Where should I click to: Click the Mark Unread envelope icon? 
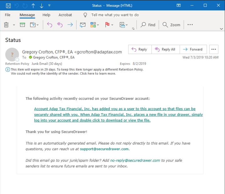pos(83,25)
